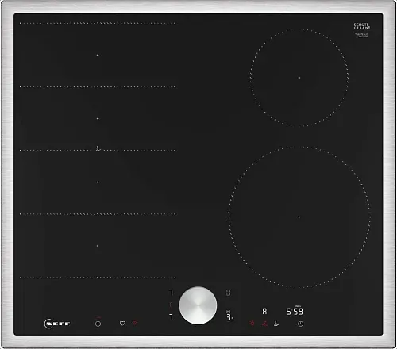Touch the large lower-right round cooking zone
The width and height of the screenshot is (397, 349).
click(299, 217)
